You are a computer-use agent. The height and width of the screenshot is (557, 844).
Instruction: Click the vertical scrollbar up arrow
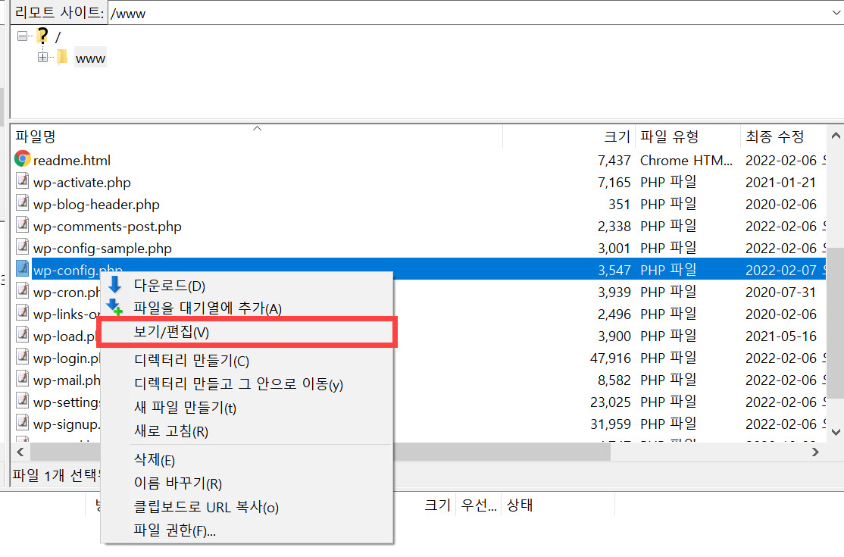pyautogui.click(x=836, y=136)
